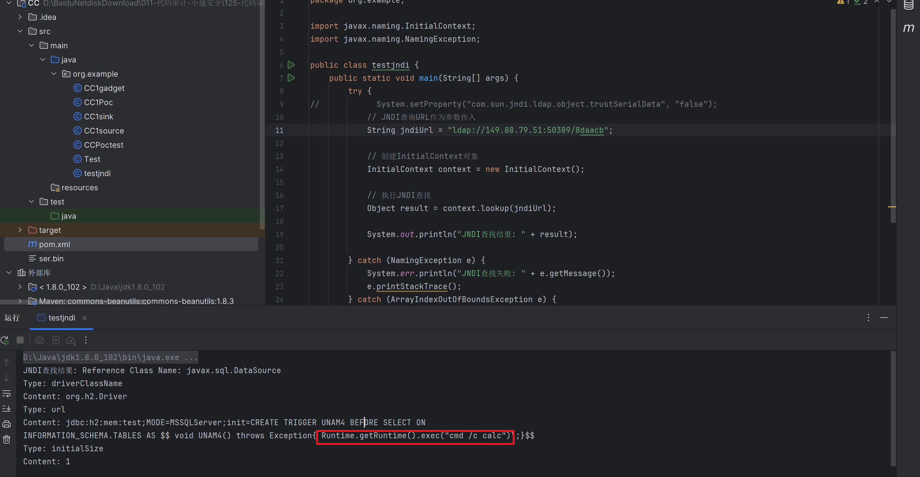Open the Maven tool window icon
Screen dimensions: 920x477
click(x=908, y=28)
